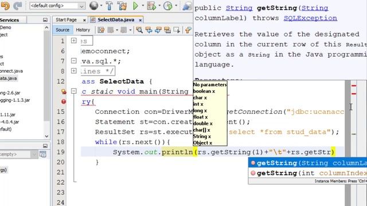Select the -4.0.4.jar library entry

(10, 122)
